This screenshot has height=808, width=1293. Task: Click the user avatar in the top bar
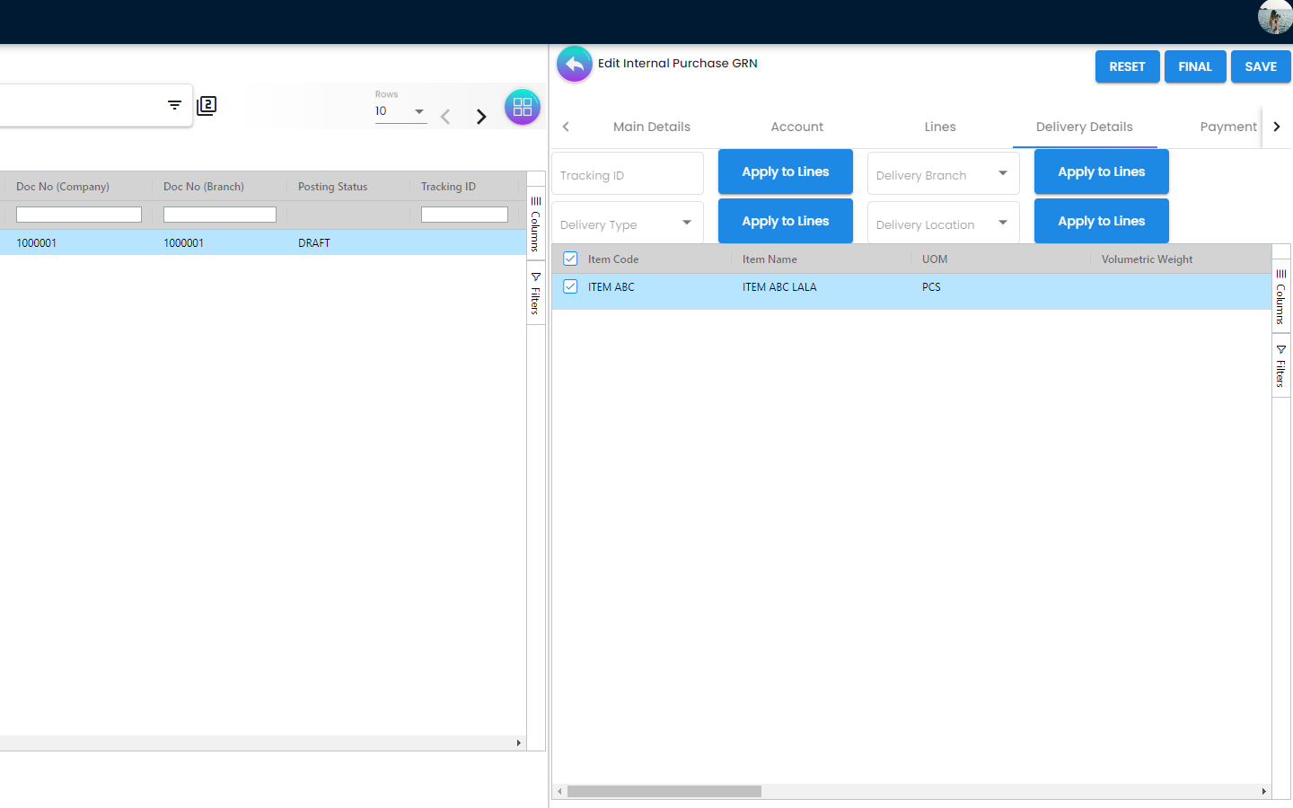point(1274,17)
